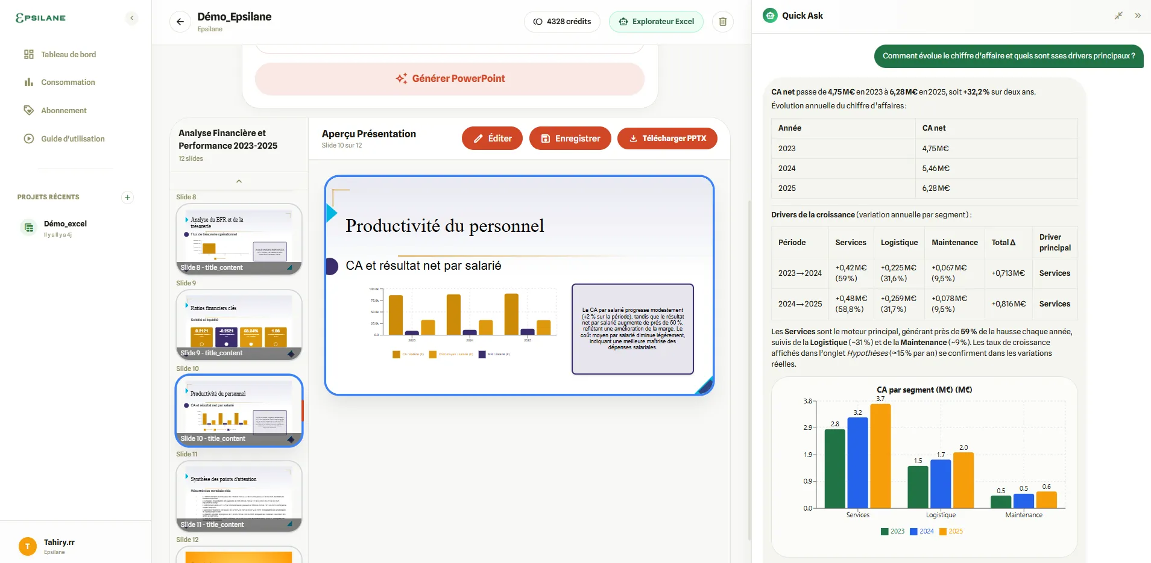
Task: Collapse the slide thumbnail list with the chevron
Action: pyautogui.click(x=239, y=181)
